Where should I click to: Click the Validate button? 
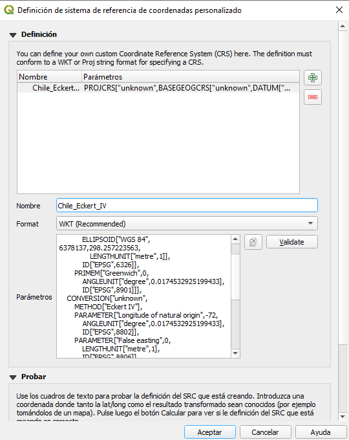(x=292, y=242)
